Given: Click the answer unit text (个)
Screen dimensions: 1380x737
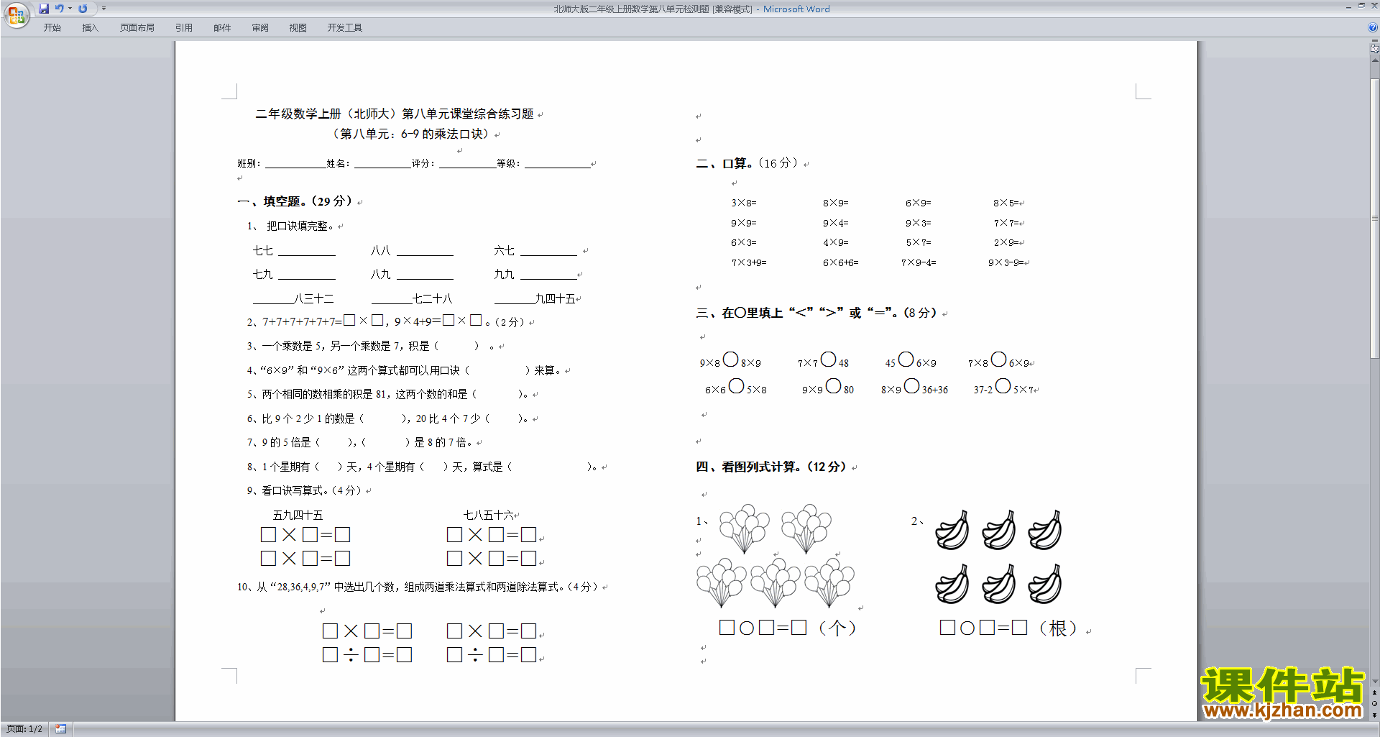Looking at the screenshot, I should [x=837, y=628].
